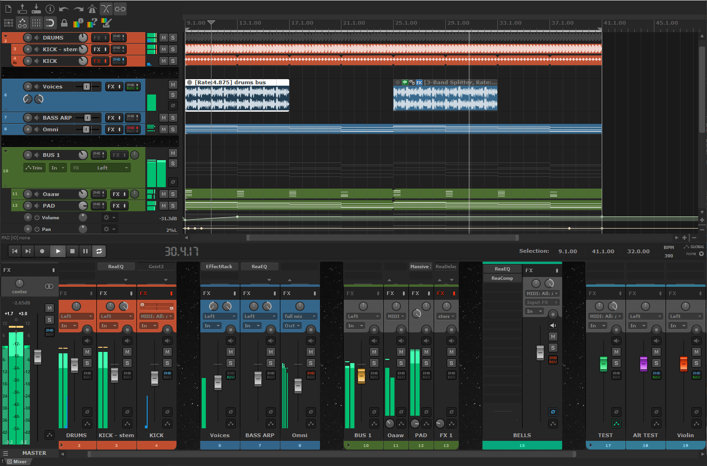
Task: Toggle snapping magnet icon
Action: (x=50, y=23)
